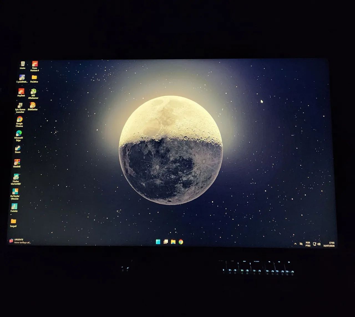This screenshot has width=355, height=317.
Task: Open the URGENTE news widget in the taskbar
Action: 20,241
